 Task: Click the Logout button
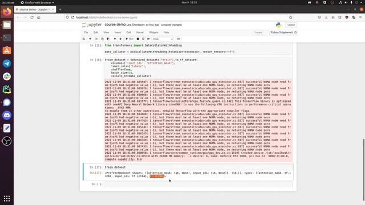click(x=291, y=25)
